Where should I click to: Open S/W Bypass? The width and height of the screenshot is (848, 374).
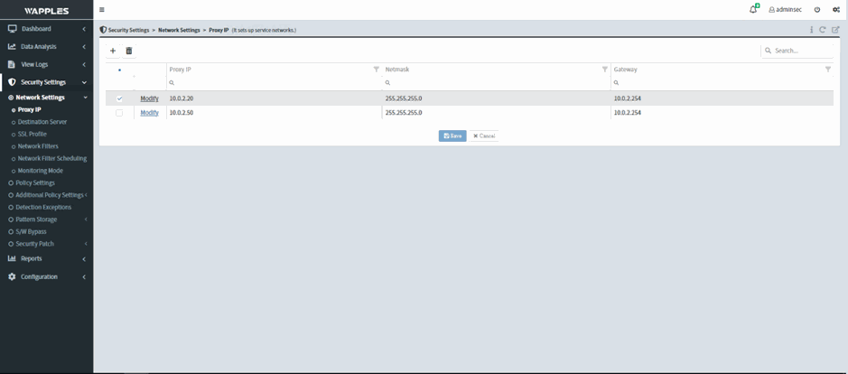[31, 231]
